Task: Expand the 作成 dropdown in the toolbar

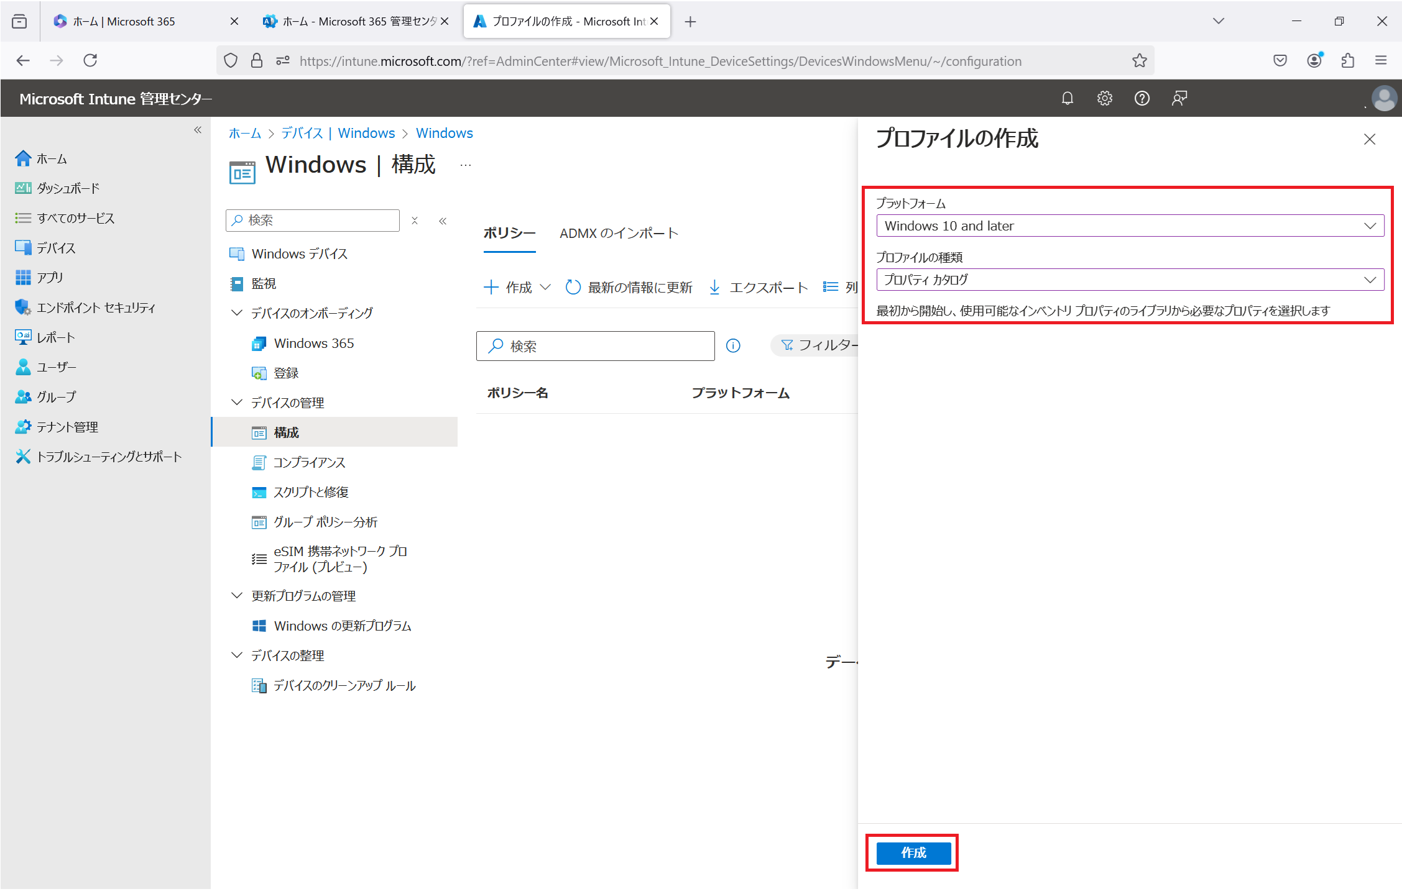Action: [x=545, y=287]
